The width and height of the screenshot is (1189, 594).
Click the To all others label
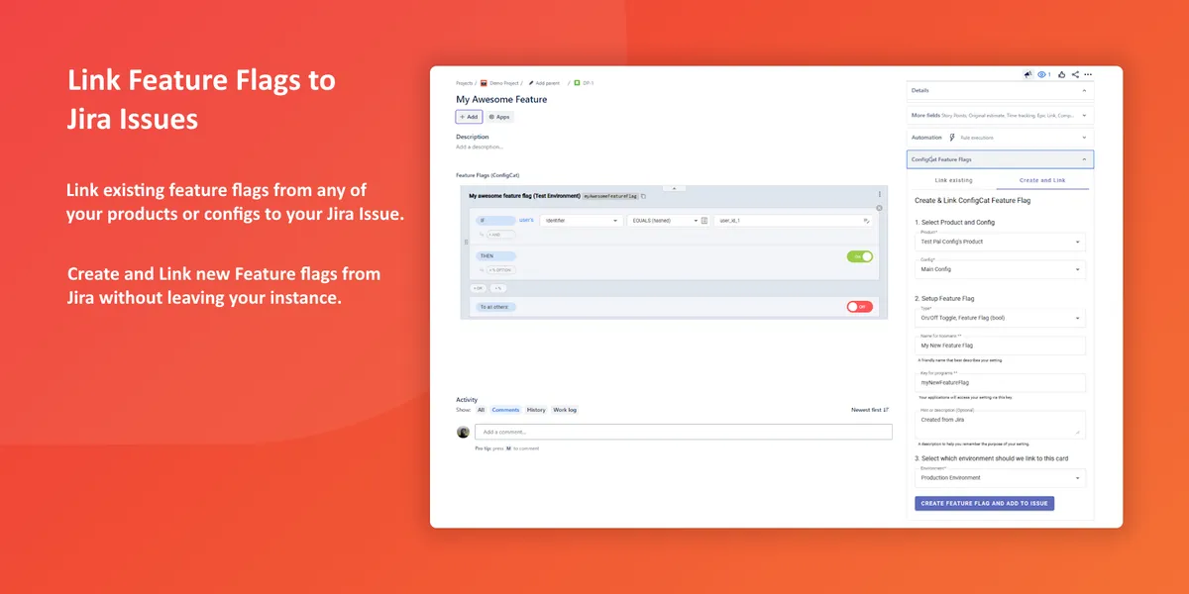(x=495, y=307)
